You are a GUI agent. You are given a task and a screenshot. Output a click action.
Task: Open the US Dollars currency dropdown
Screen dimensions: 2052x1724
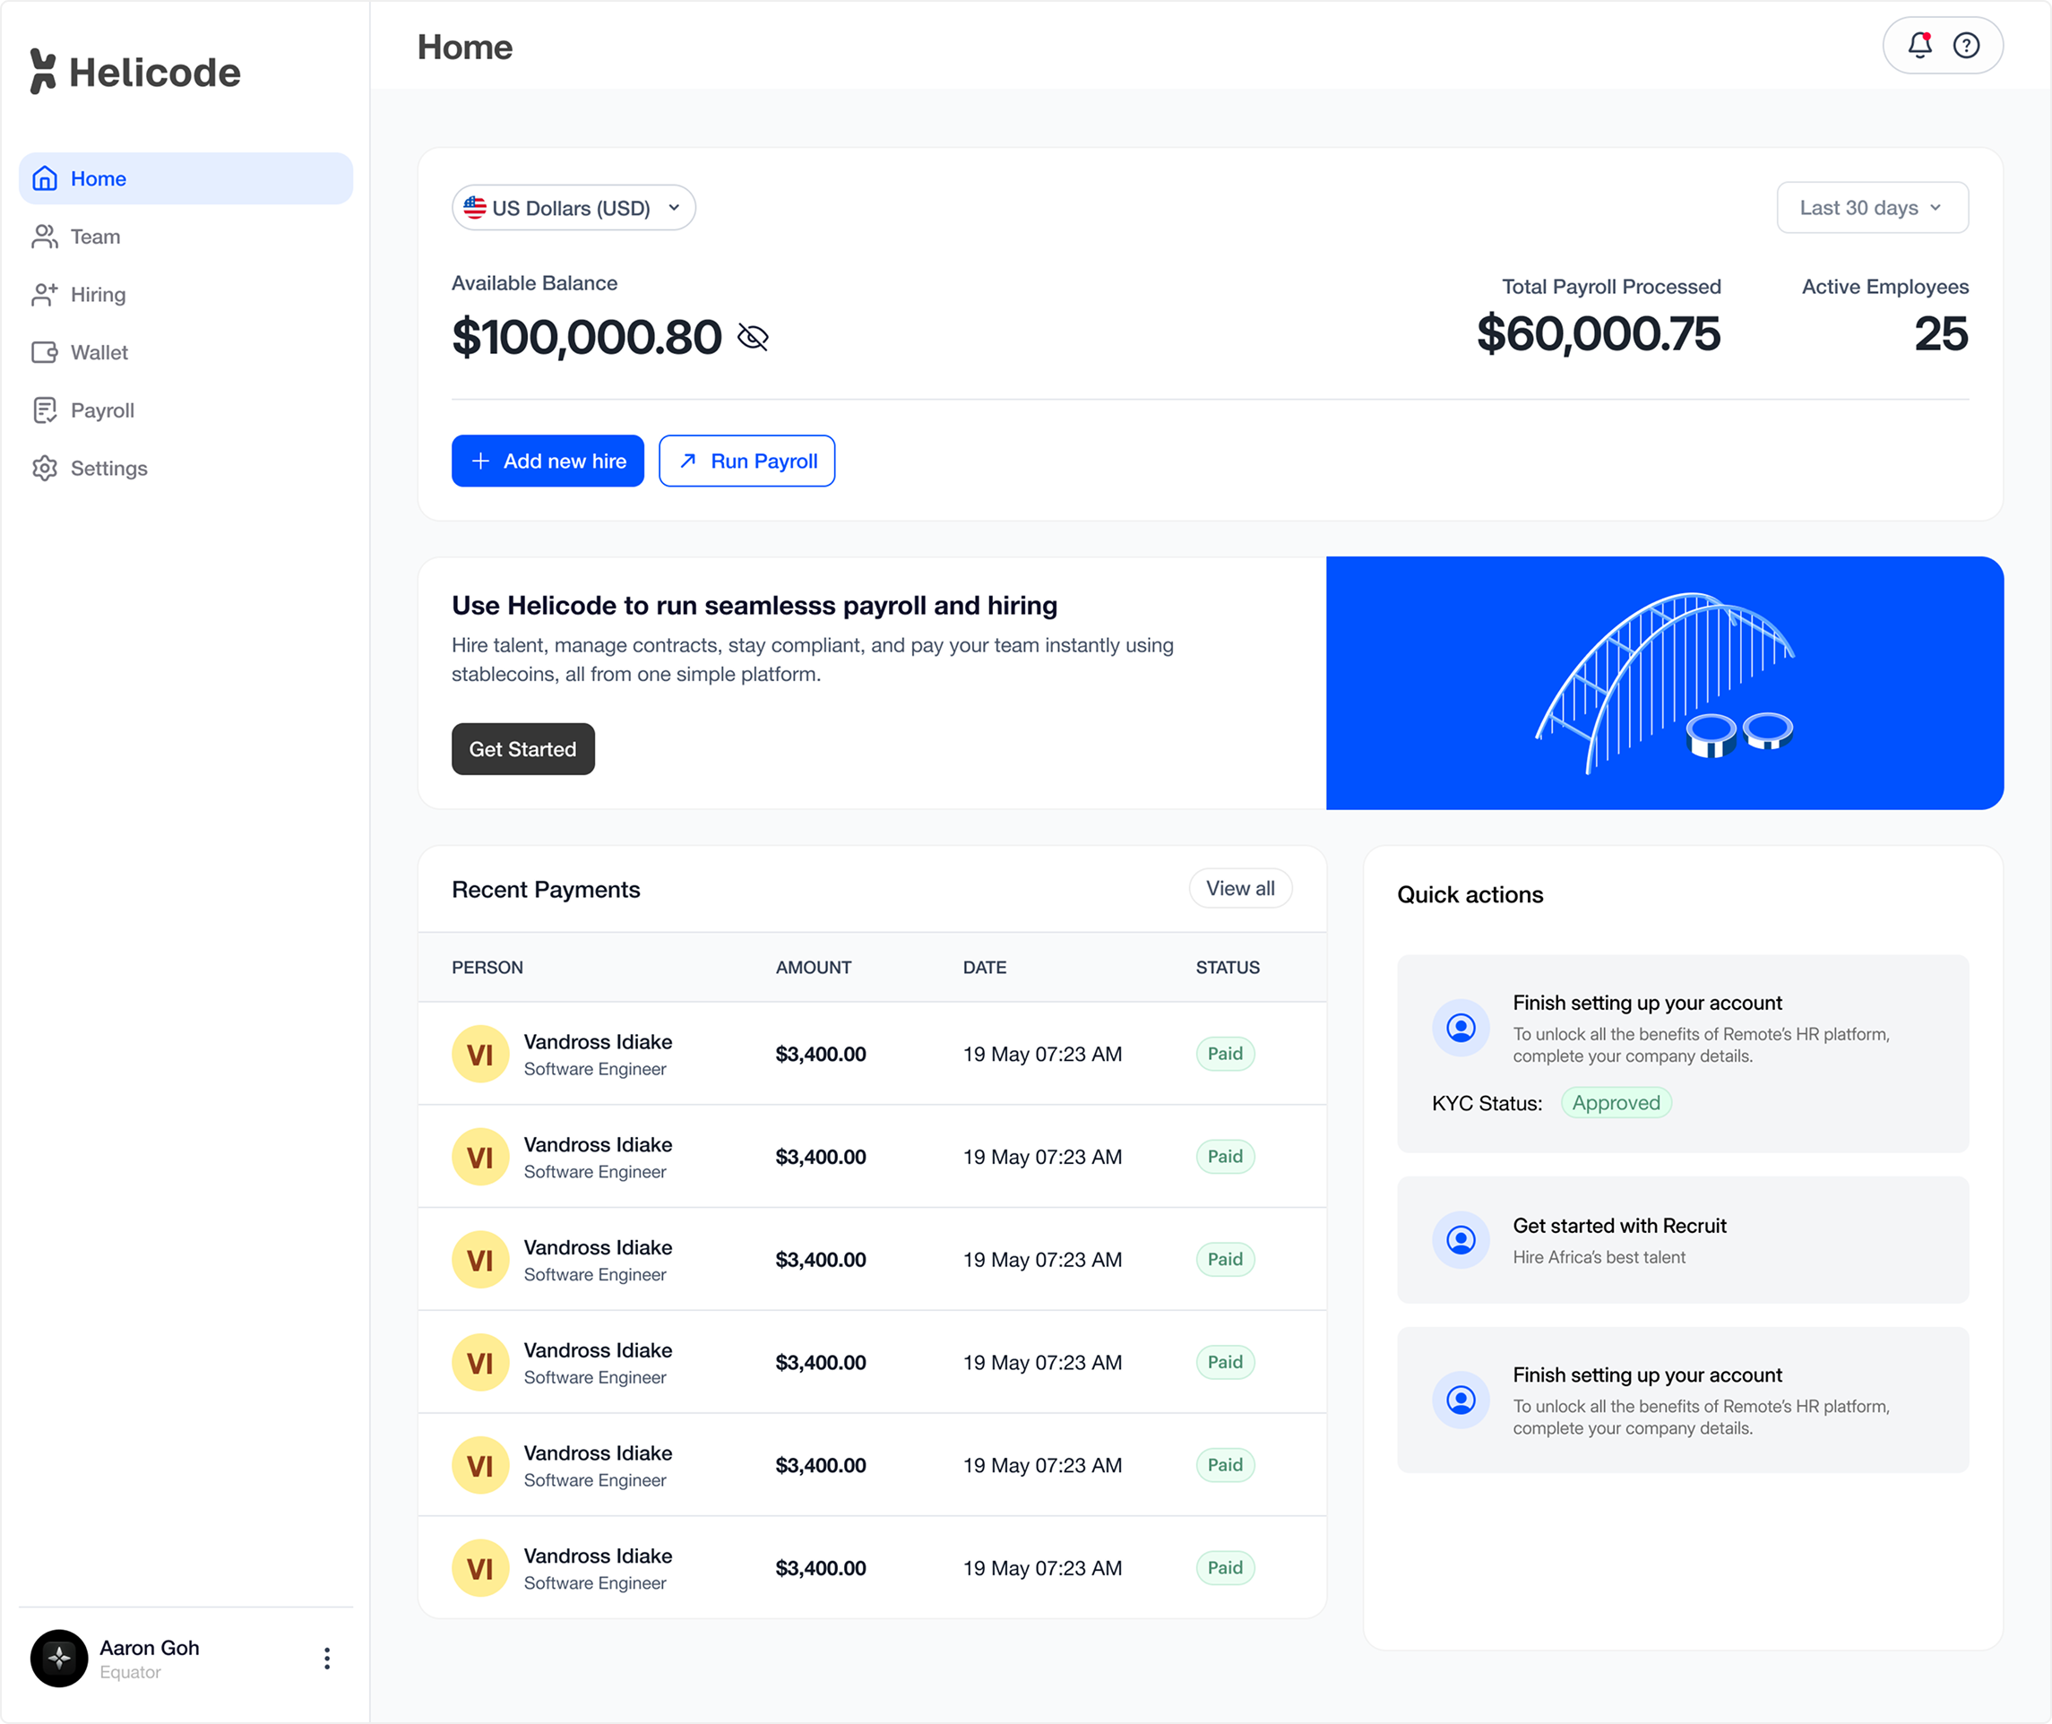tap(573, 207)
